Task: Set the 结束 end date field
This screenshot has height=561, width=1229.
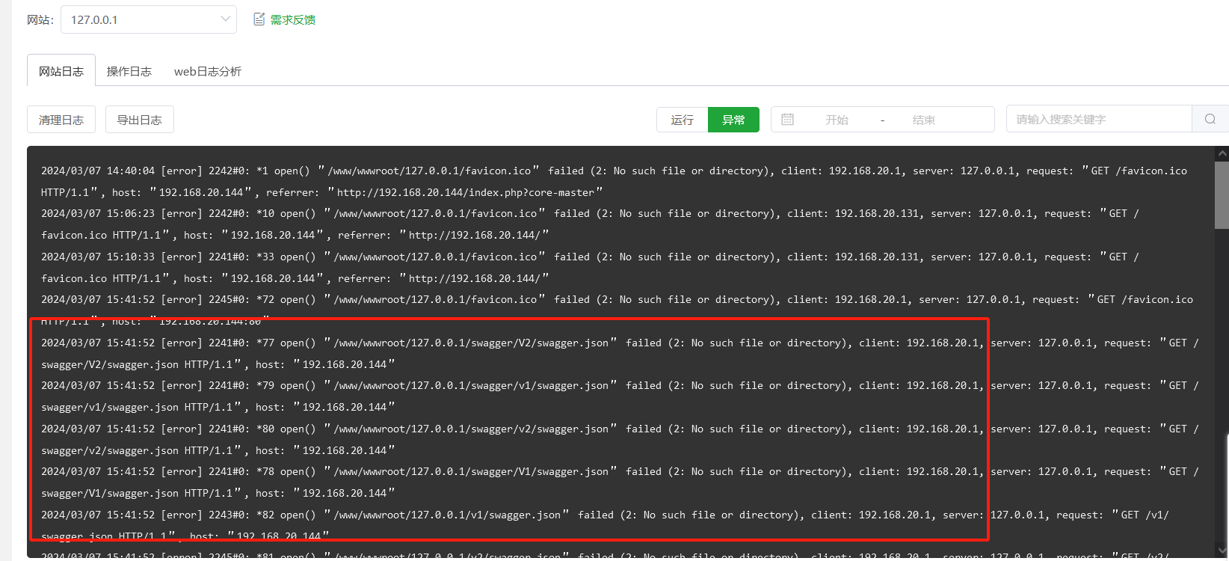Action: click(923, 120)
